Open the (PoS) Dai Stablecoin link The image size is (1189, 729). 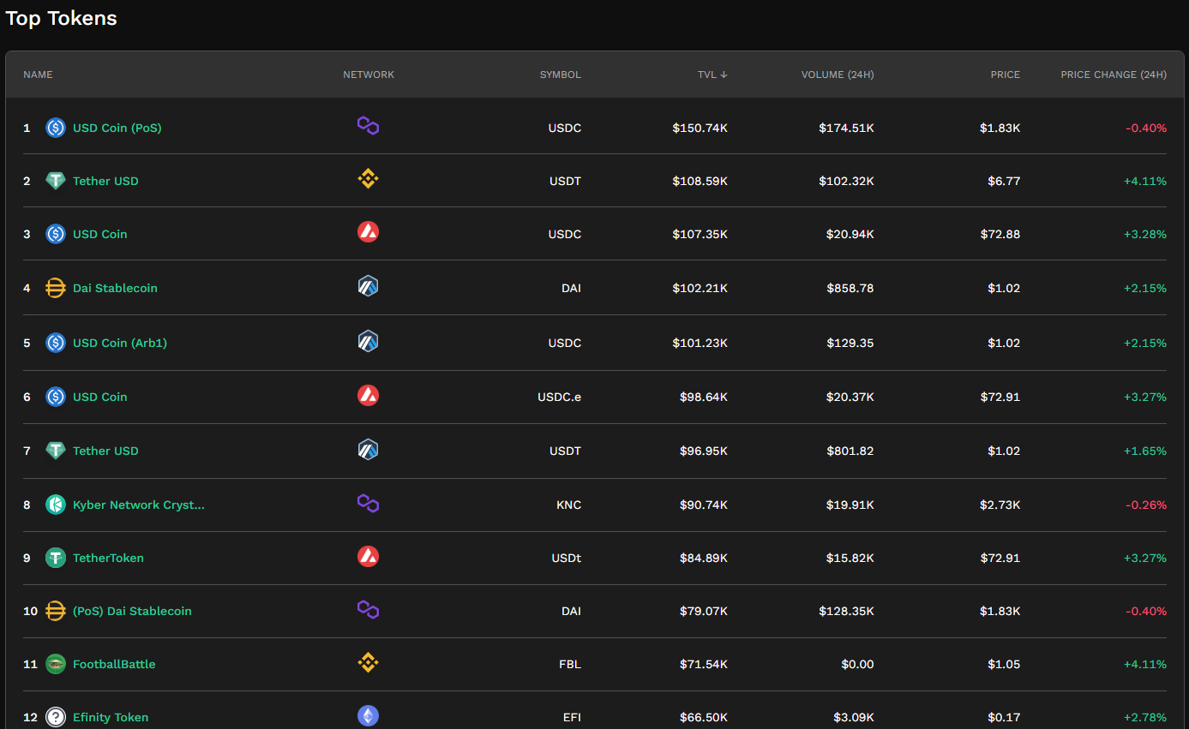pos(132,611)
